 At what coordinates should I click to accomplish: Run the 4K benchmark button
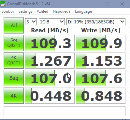pos(14,96)
